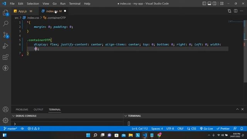Image resolution: width=247 pixels, height=139 pixels.
Task: Toggle the bottom Panel layout icon
Action: click(x=209, y=3)
